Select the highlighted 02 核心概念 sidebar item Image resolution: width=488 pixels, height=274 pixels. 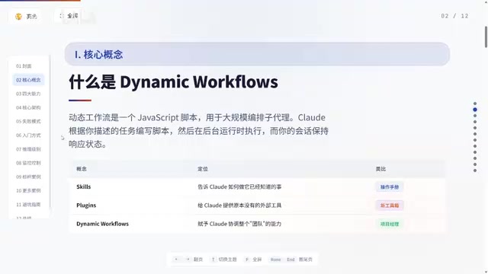coord(28,80)
